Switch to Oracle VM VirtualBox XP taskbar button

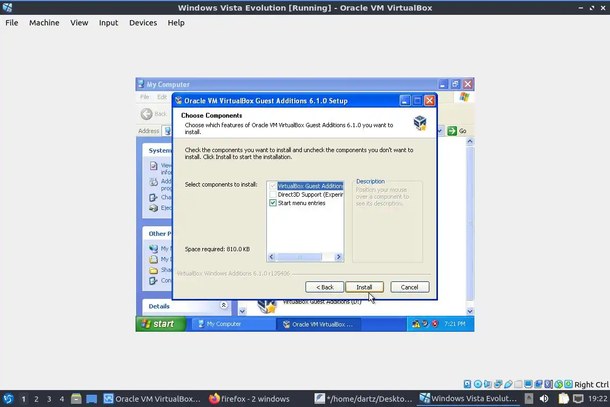(319, 324)
